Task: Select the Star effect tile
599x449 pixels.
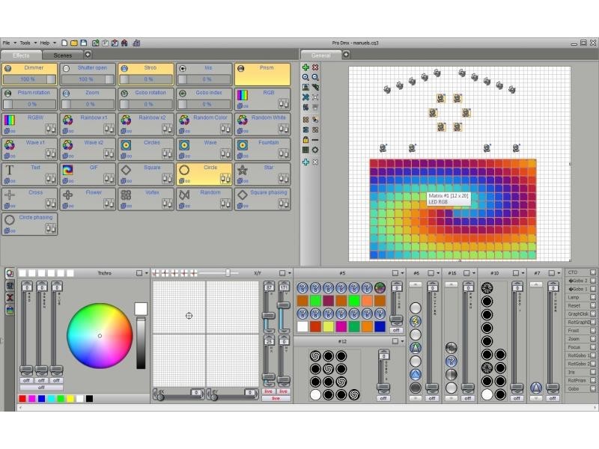Action: click(x=263, y=174)
